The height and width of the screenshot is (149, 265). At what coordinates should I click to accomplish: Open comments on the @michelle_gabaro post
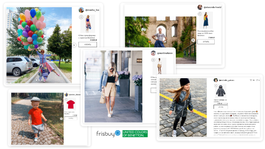[x=257, y=80]
